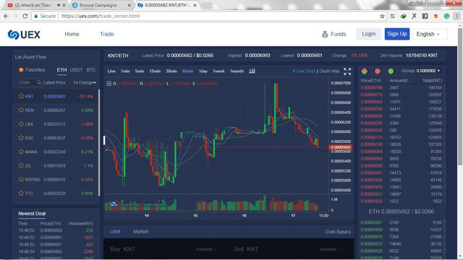Select the 15min chart interval
The image size is (463, 260).
click(x=155, y=71)
